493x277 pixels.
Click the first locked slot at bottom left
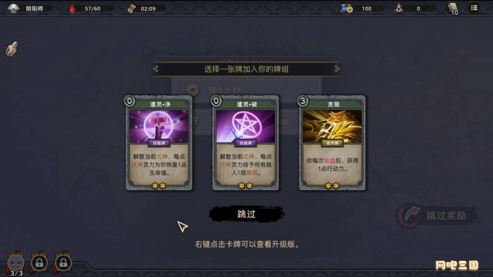39,262
